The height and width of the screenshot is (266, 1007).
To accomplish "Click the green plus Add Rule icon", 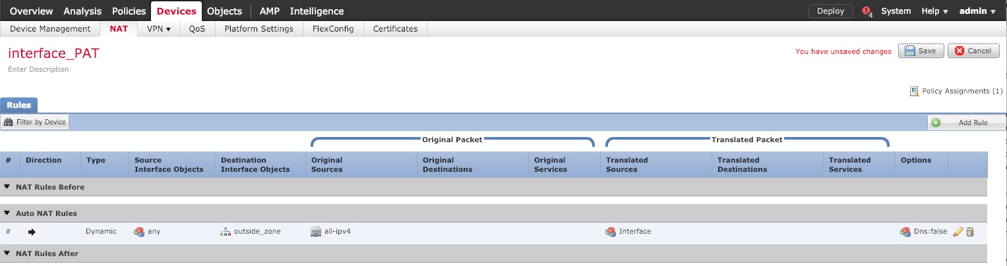I will point(936,122).
